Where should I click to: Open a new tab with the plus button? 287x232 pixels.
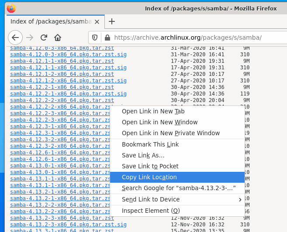click(112, 21)
